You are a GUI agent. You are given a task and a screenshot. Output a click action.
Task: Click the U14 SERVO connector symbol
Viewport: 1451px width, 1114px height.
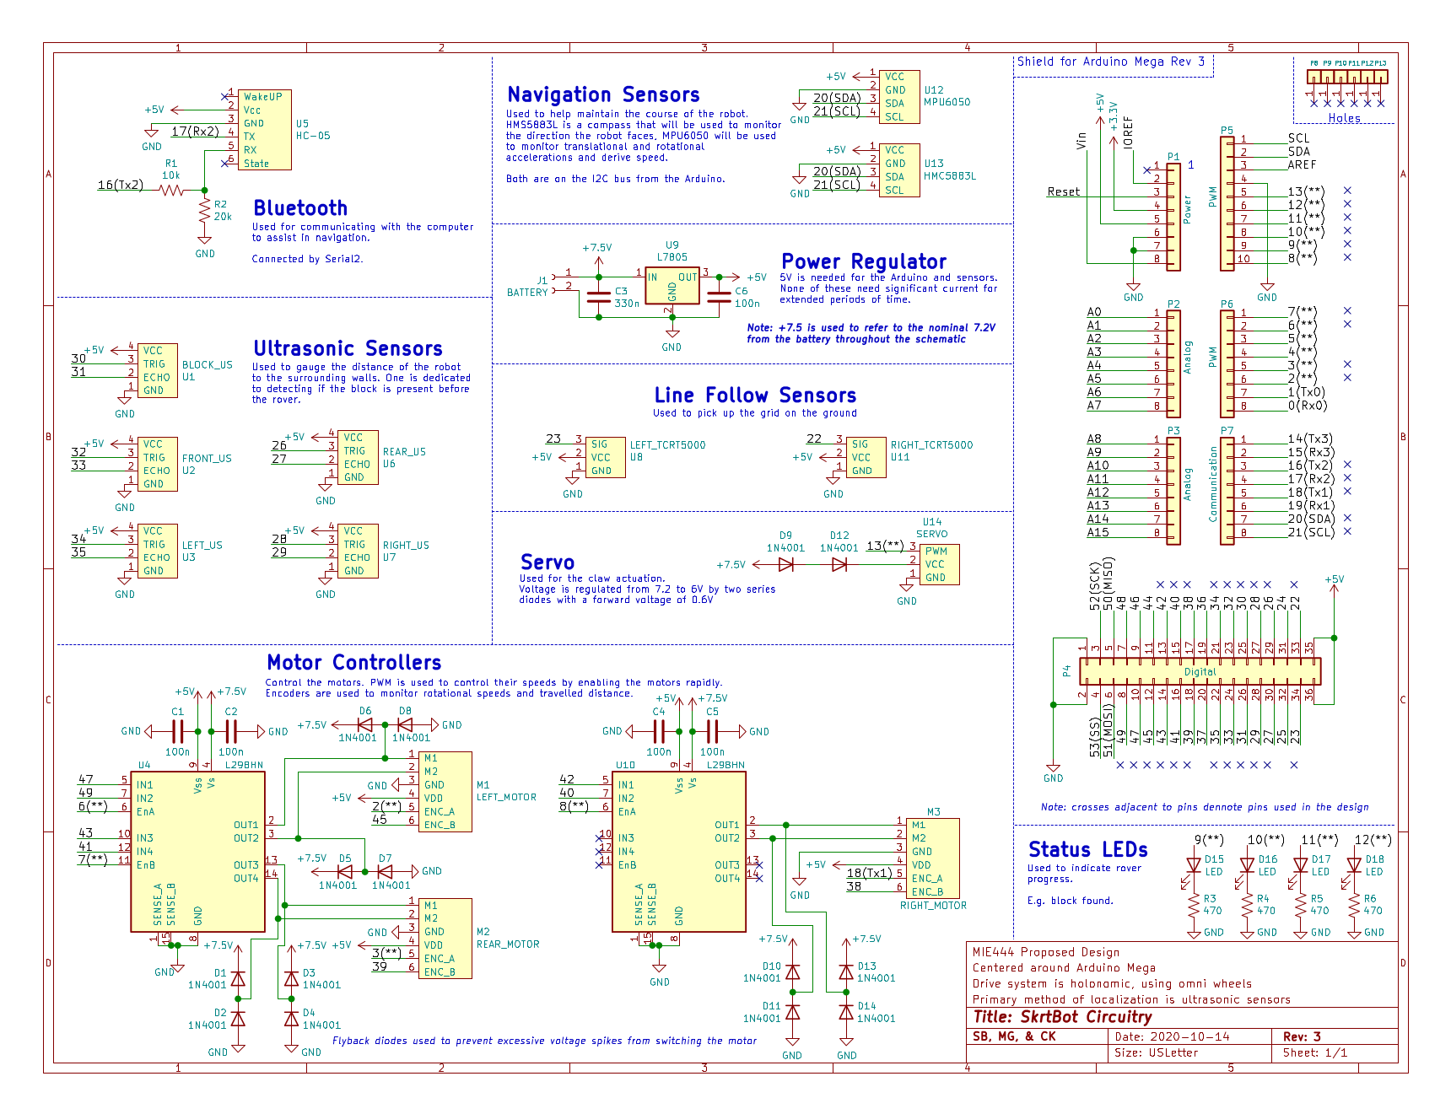pos(939,564)
